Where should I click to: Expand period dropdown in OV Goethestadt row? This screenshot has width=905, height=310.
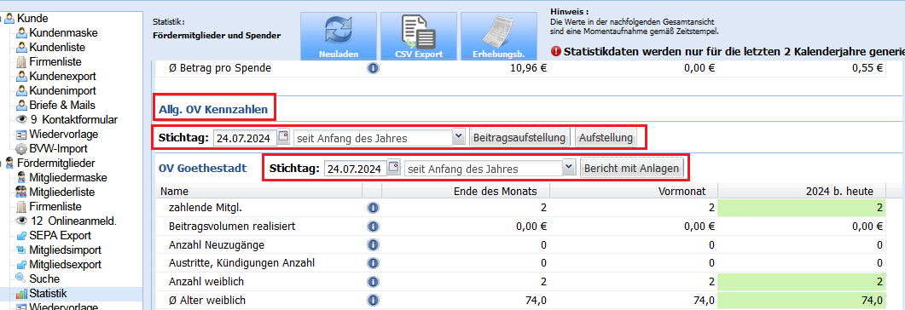569,169
